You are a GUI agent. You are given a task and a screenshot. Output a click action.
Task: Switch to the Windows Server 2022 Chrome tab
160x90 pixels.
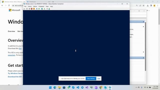(13, 2)
